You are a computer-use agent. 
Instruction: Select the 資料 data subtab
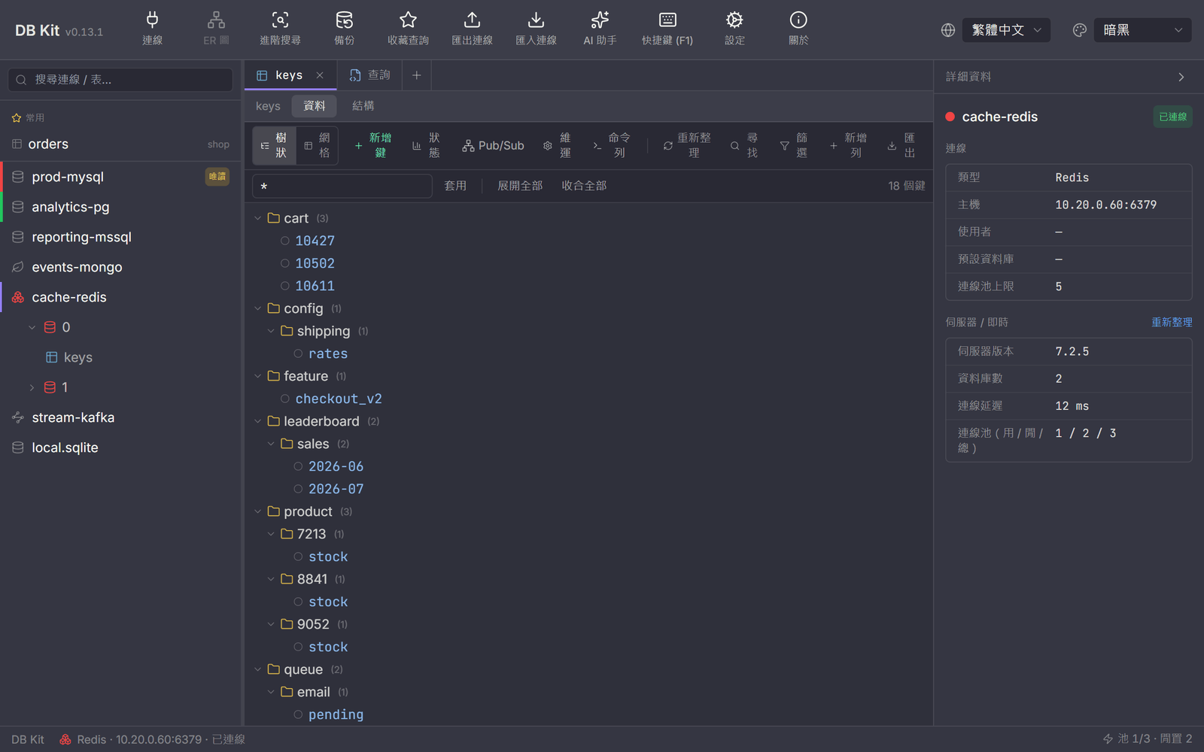click(x=315, y=106)
